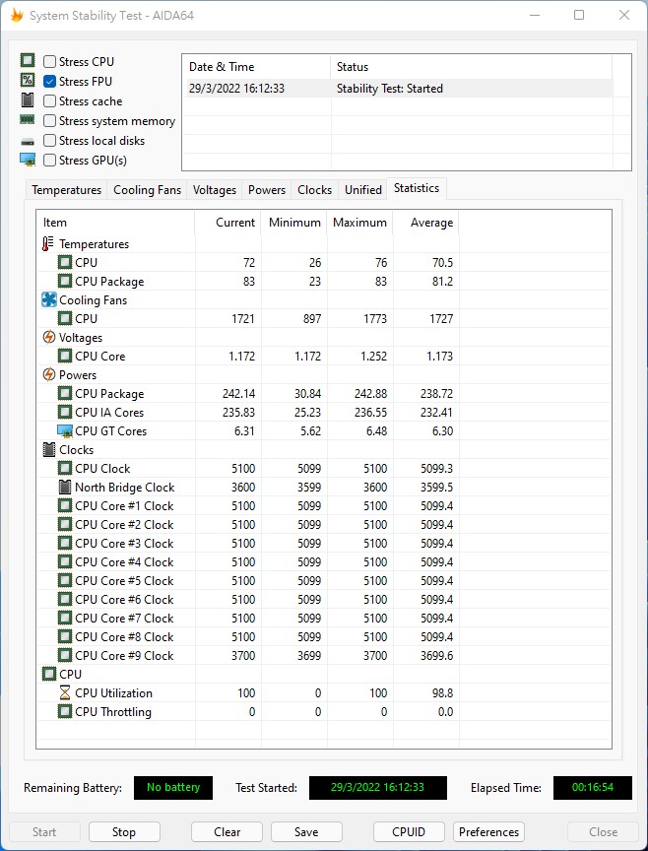Click the Average column header
The image size is (648, 851).
[426, 223]
